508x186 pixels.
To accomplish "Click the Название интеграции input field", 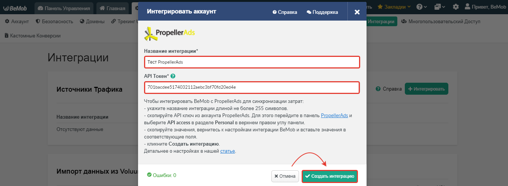I will click(x=252, y=62).
